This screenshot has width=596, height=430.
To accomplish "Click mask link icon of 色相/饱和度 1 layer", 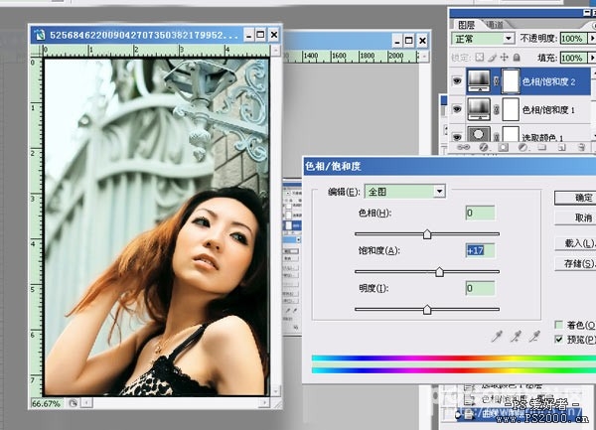I will click(496, 110).
